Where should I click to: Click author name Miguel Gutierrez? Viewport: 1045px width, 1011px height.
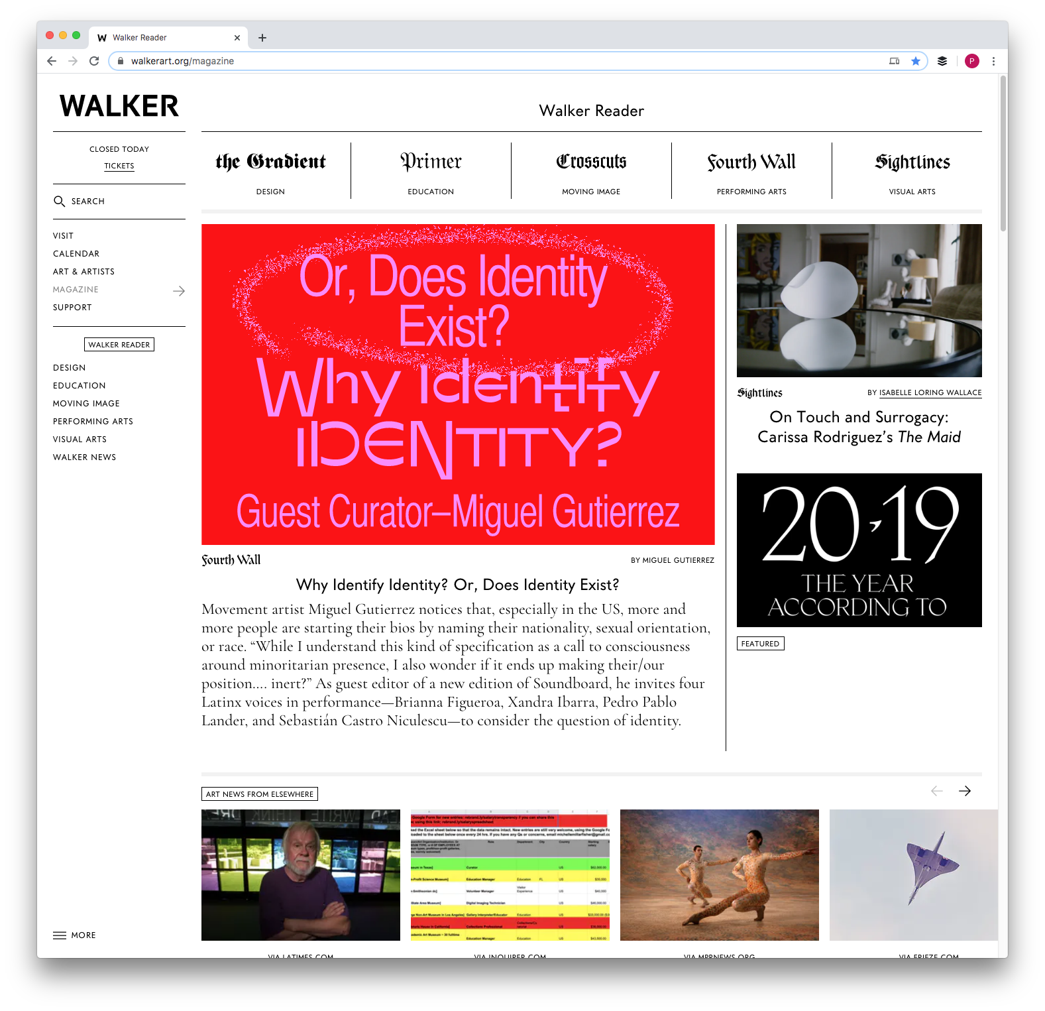click(x=679, y=561)
